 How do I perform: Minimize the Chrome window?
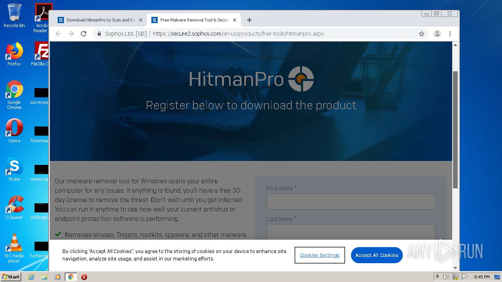click(427, 13)
